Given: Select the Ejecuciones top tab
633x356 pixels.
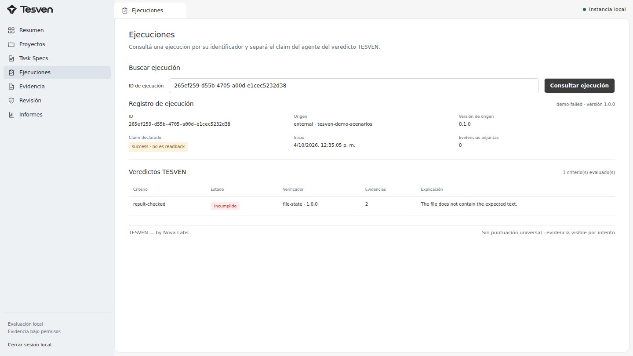Looking at the screenshot, I should 150,11.
